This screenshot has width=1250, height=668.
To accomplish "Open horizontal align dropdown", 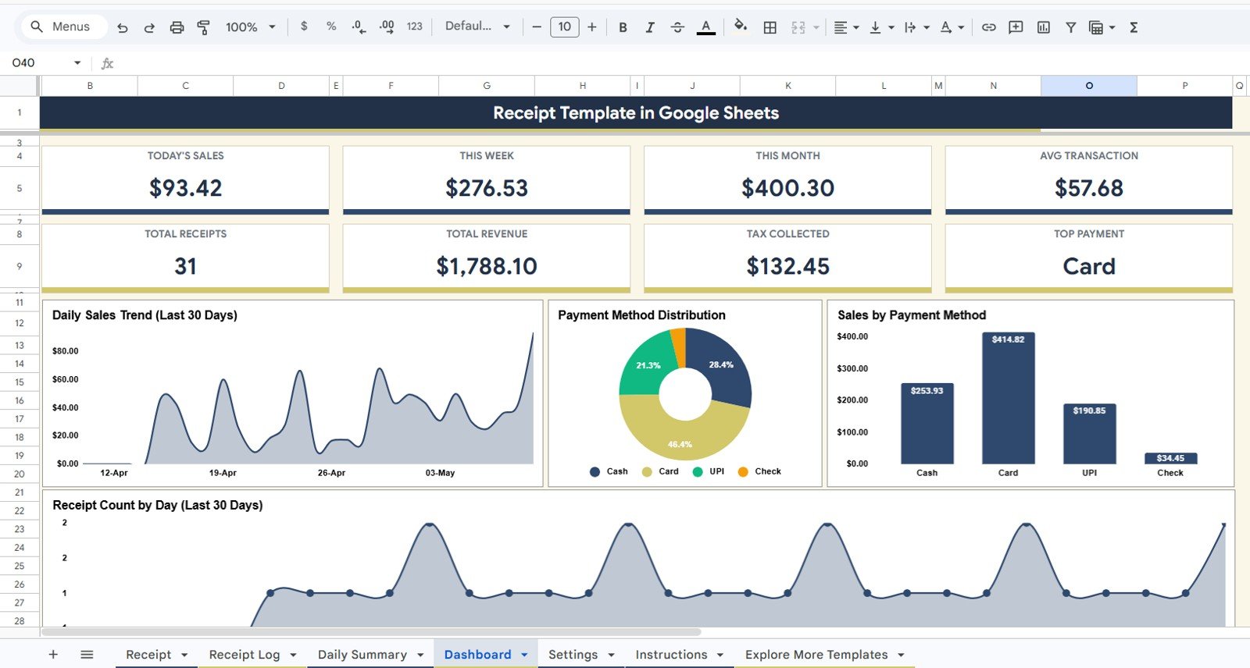I will click(846, 27).
